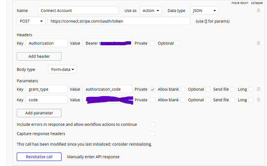Enable Optional for grant_type parameter
Image resolution: width=267 pixels, height=166 pixels.
pos(208,90)
